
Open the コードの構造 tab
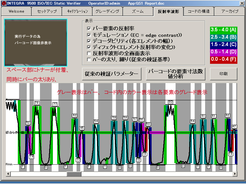click(199, 11)
